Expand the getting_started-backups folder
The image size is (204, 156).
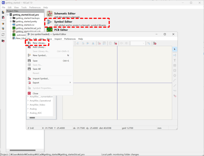11,18
